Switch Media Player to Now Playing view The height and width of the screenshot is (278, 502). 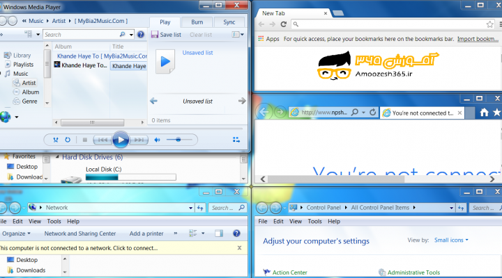(236, 140)
